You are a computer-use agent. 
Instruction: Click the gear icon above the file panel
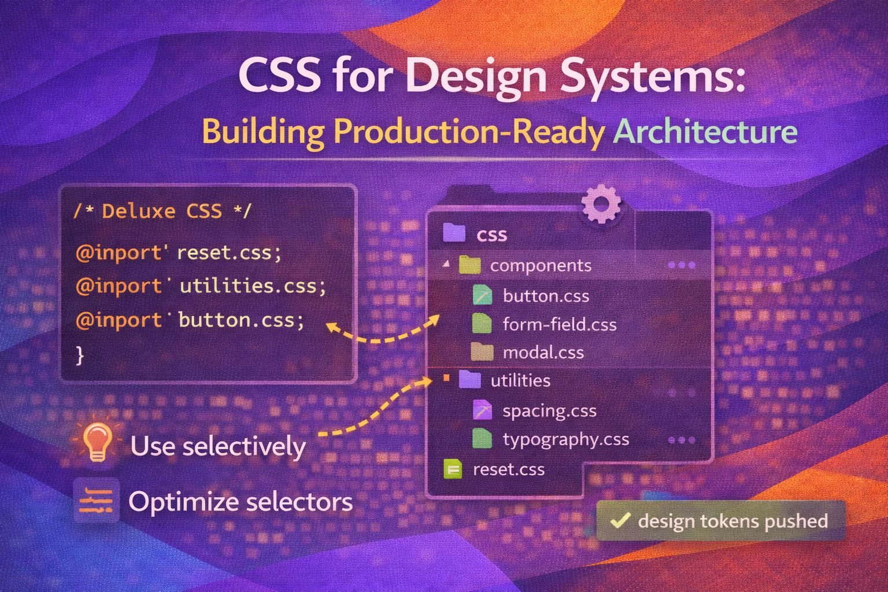601,203
